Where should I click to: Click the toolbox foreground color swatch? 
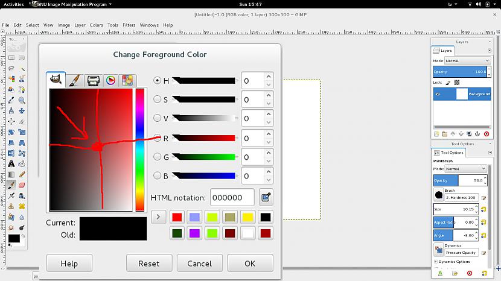click(14, 238)
